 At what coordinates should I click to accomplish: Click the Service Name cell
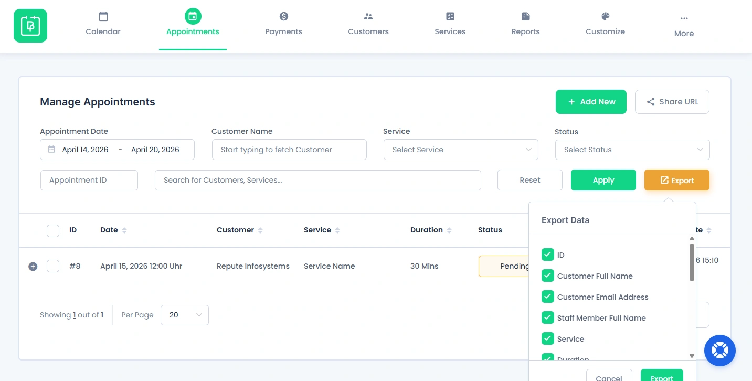tap(330, 266)
